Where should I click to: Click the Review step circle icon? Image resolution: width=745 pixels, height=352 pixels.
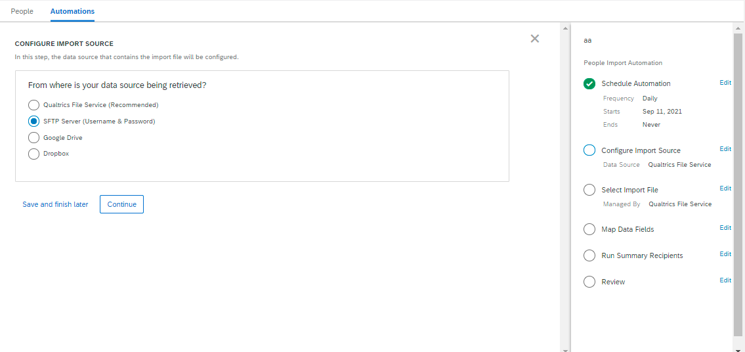click(589, 282)
